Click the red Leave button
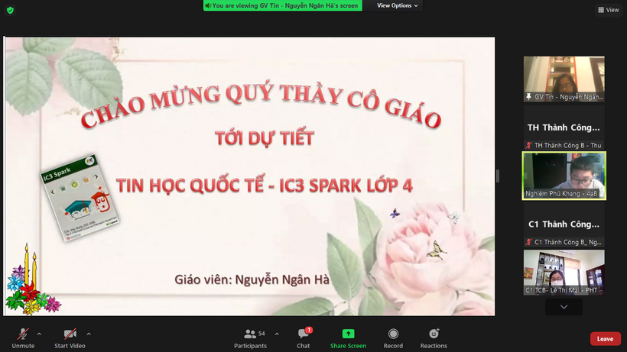Viewport: 627px width, 352px height. [605, 339]
